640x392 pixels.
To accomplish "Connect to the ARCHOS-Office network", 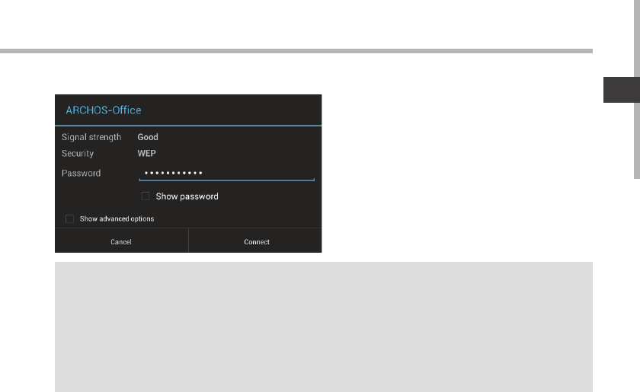I will click(x=255, y=241).
